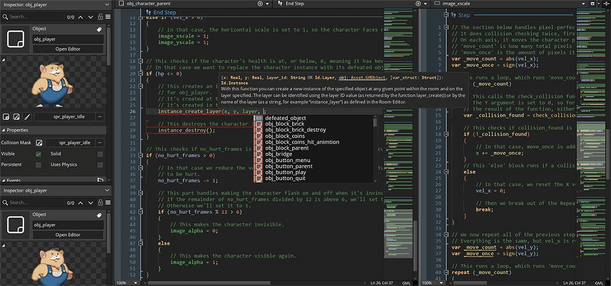Image resolution: width=611 pixels, height=286 pixels.
Task: Click the upper Inspector sprite preview thumbnail
Action: coord(52,84)
